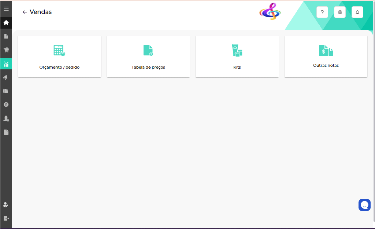Open the document-plus icon in sidebar
The height and width of the screenshot is (229, 375).
[6, 36]
